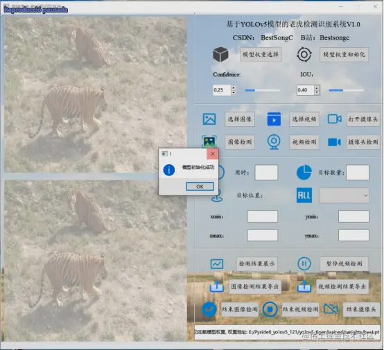The image size is (384, 350).
Task: Click the 结束图像检测 button
Action: [x=240, y=309]
